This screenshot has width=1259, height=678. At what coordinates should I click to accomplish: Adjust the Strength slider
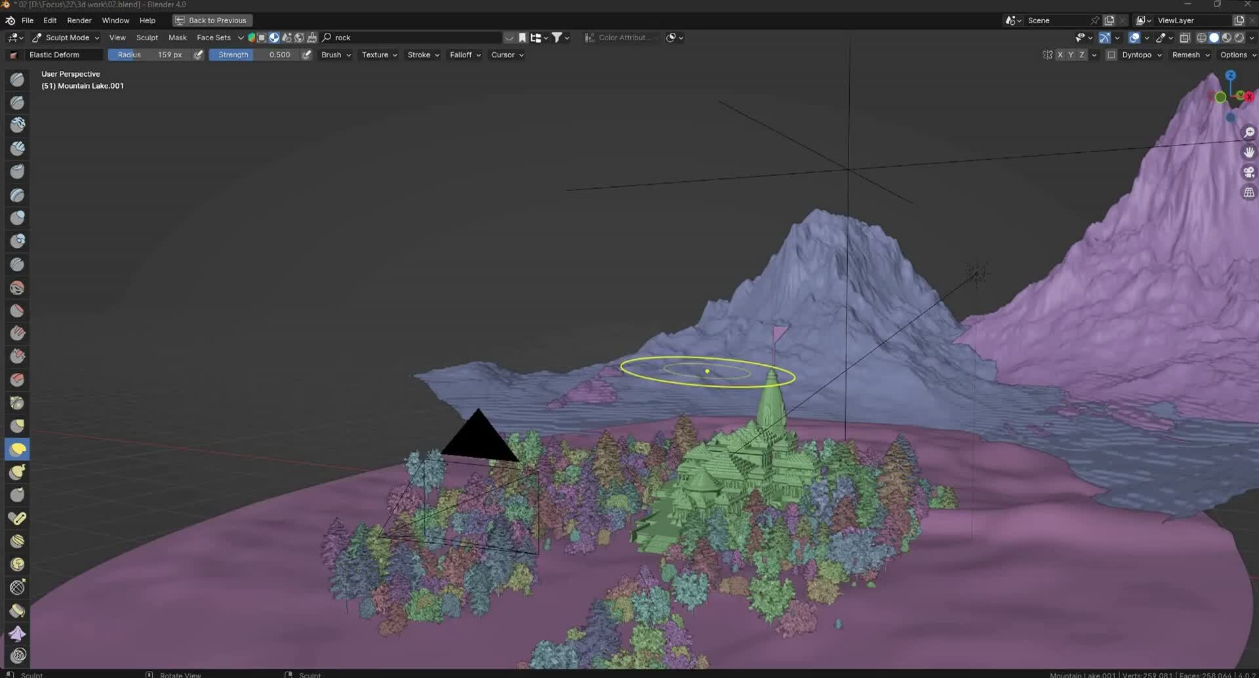click(x=254, y=55)
